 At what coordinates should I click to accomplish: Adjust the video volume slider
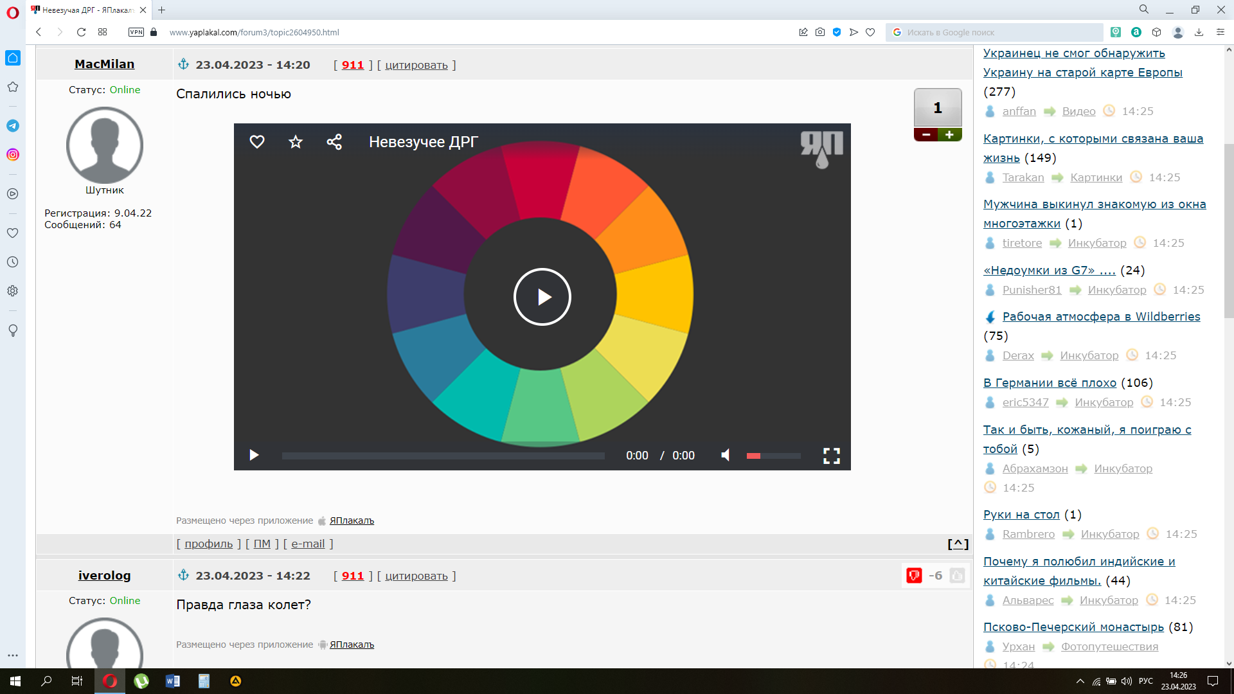[773, 456]
